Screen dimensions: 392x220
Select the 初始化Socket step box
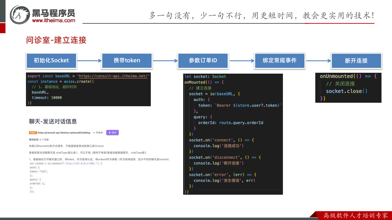click(x=51, y=61)
